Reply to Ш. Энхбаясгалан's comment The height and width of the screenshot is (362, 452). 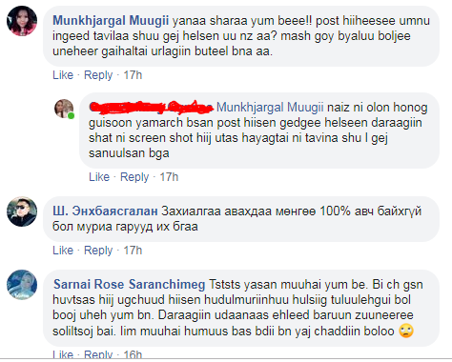point(98,251)
